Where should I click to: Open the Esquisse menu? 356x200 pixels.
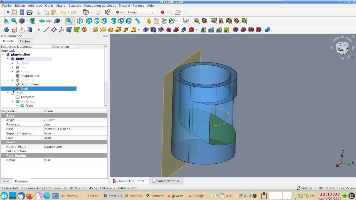tap(75, 6)
